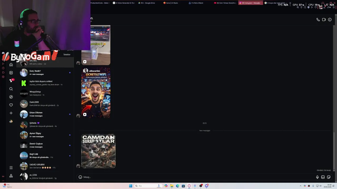Open the profile avatar in the Instagram sidebar

click(11, 121)
